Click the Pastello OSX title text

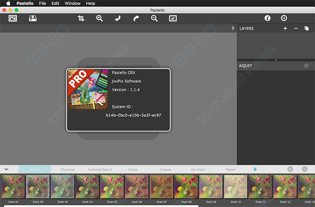coord(123,73)
